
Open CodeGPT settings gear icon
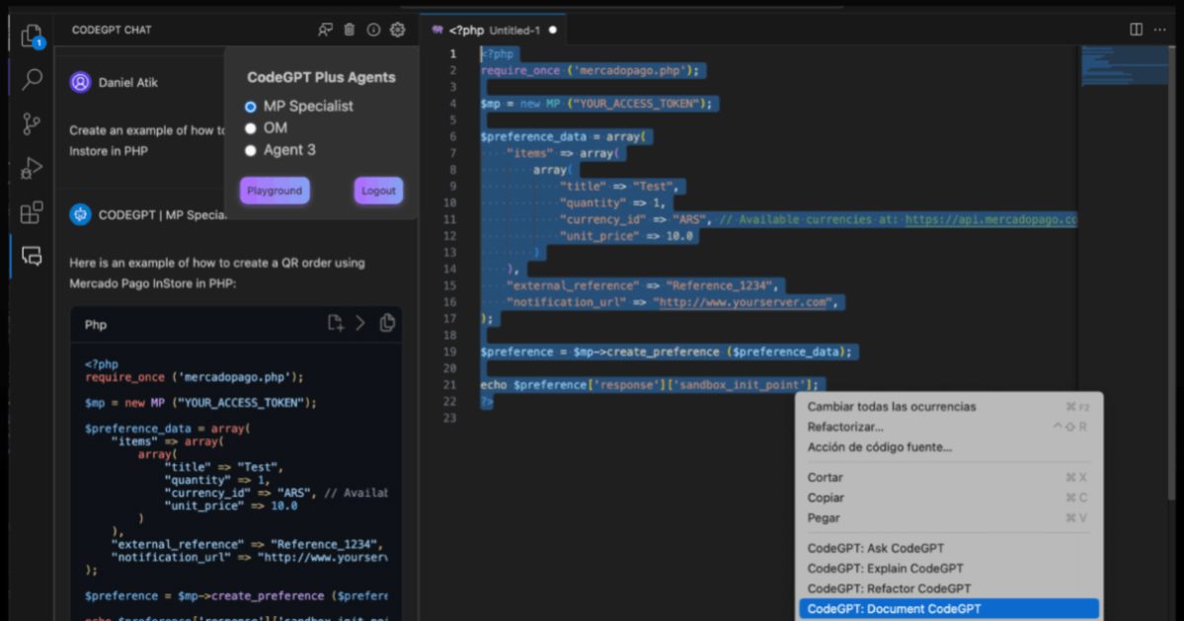pyautogui.click(x=397, y=30)
